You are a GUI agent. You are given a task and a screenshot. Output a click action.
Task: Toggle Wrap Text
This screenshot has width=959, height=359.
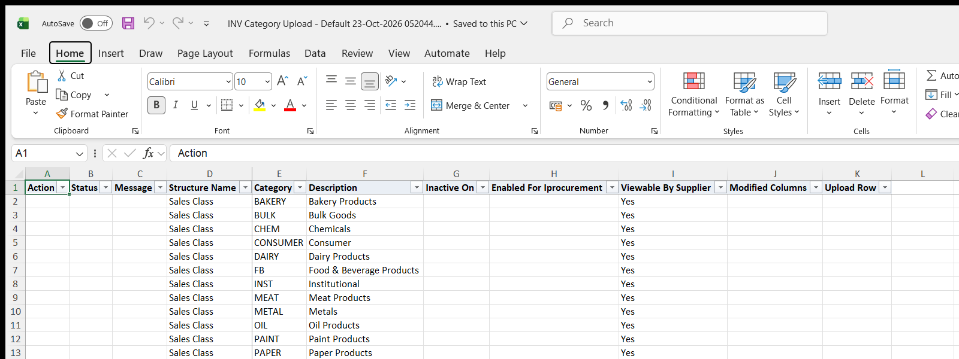(x=459, y=81)
